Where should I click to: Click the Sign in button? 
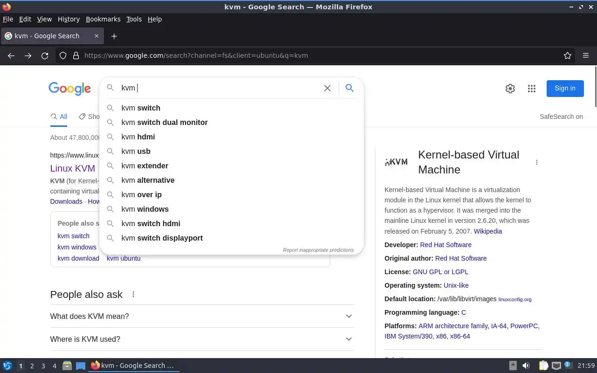point(565,88)
